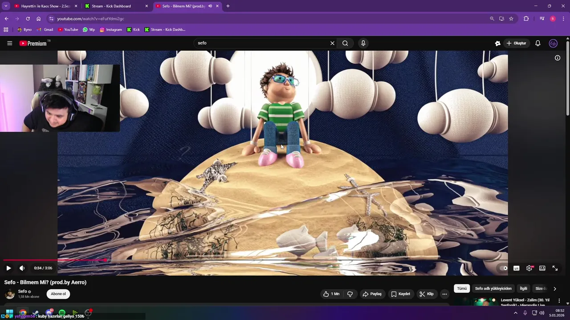Open the Instagram bookmark
Image resolution: width=570 pixels, height=320 pixels.
point(110,30)
